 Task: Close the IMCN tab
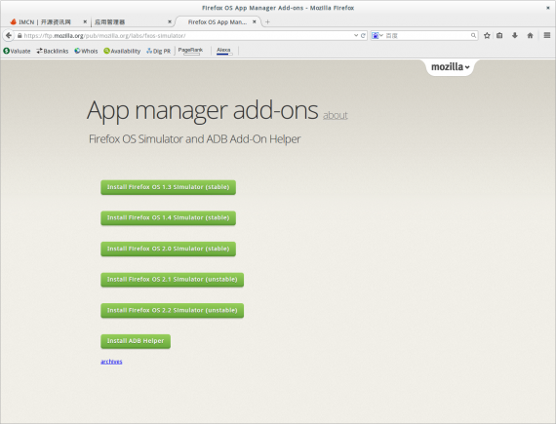[x=85, y=22]
